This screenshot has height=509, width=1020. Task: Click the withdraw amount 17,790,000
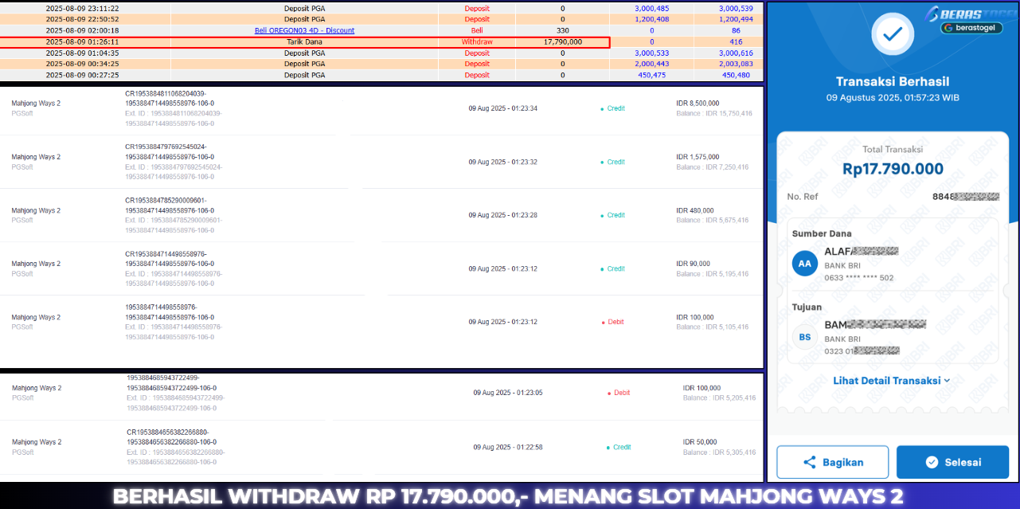click(562, 41)
